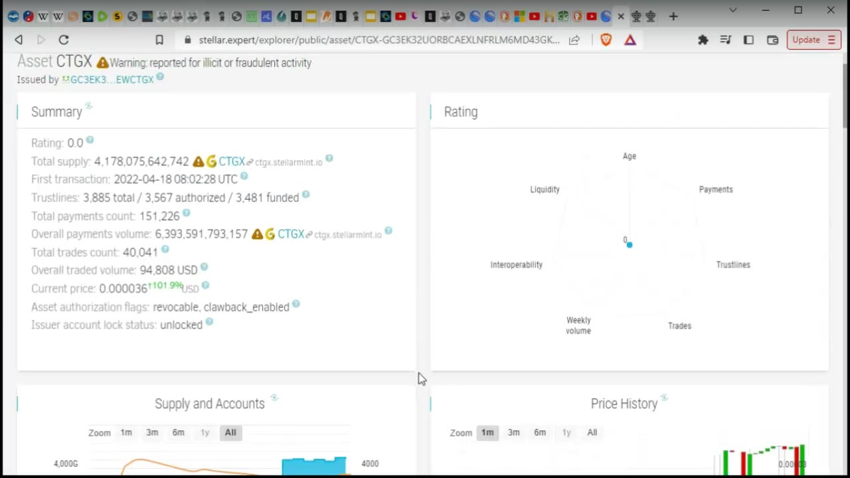Open the Brave Rewards triangle icon

pyautogui.click(x=630, y=40)
